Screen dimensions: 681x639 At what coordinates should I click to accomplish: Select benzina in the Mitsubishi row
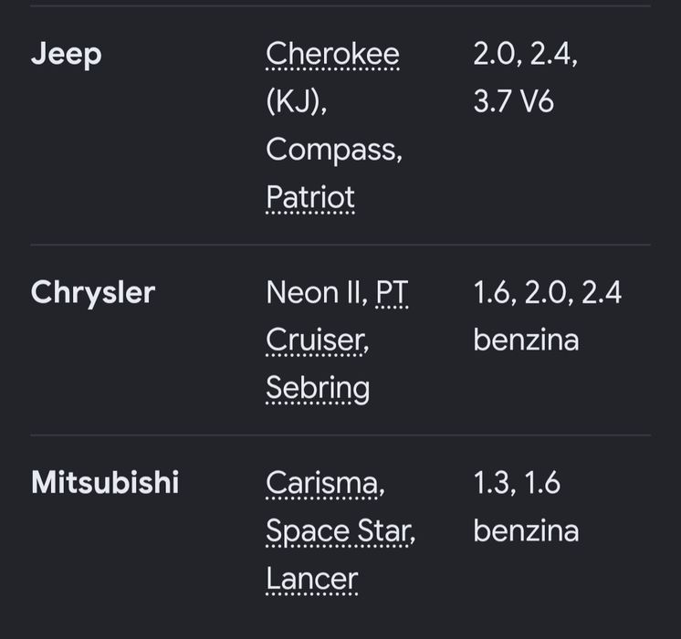point(526,530)
